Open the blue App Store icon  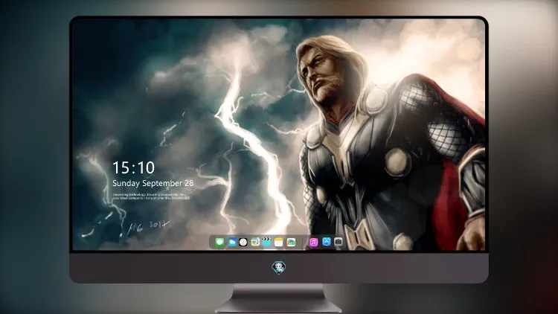click(x=327, y=242)
